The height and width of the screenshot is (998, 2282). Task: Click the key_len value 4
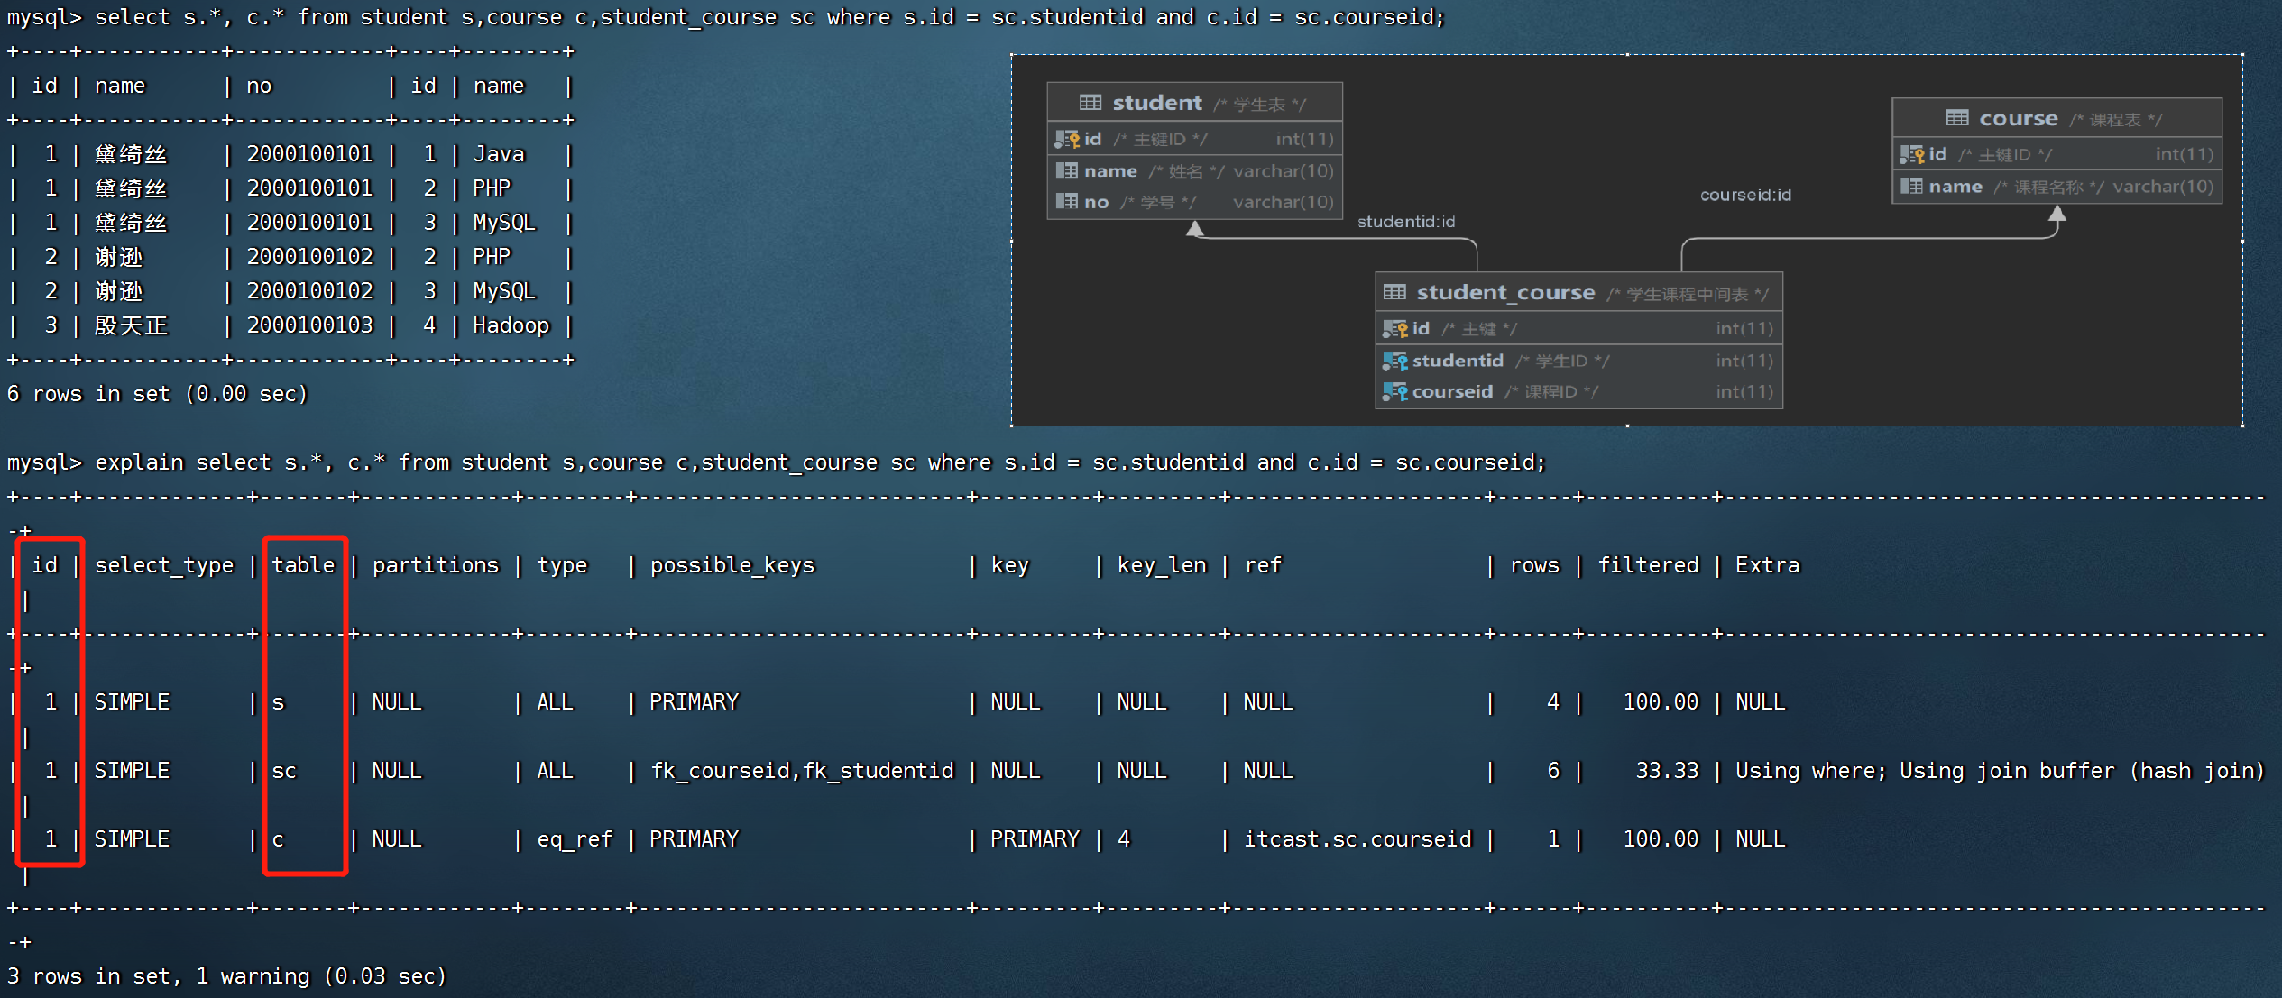(1124, 839)
